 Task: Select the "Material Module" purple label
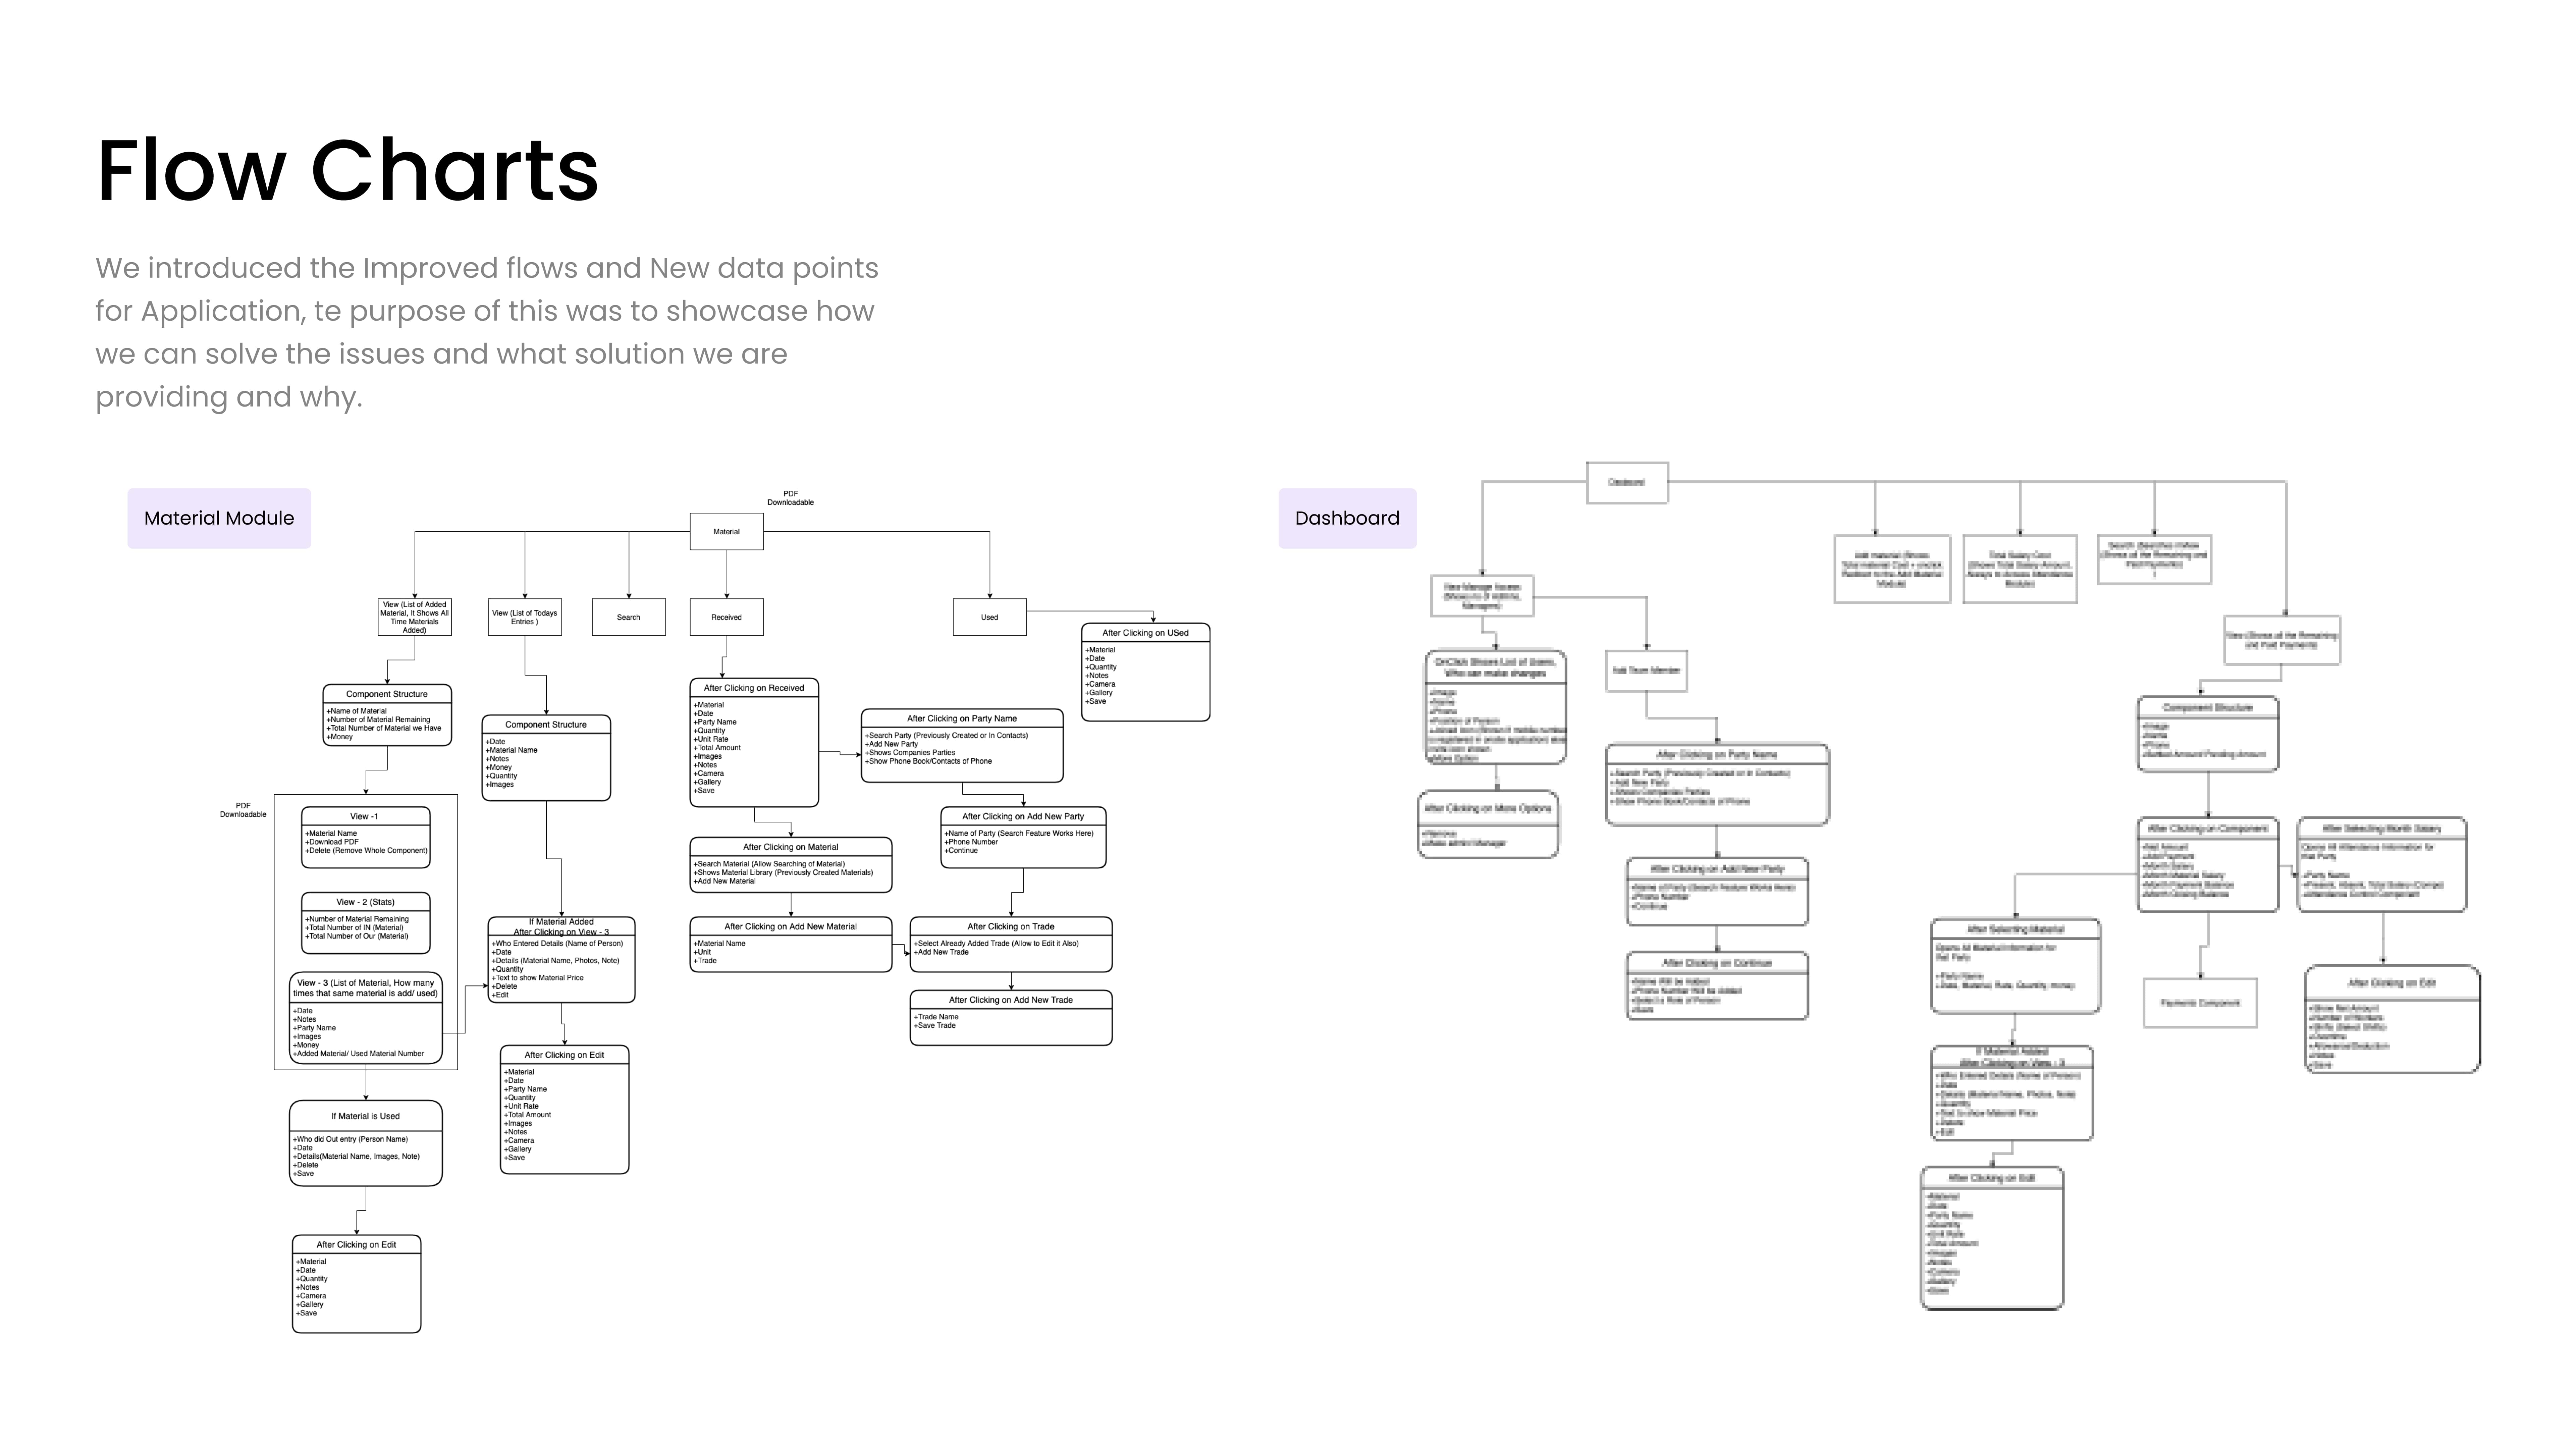(x=219, y=518)
